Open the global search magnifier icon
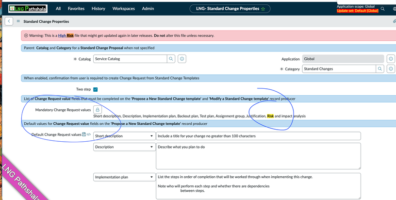This screenshot has height=200, width=396. point(382,9)
